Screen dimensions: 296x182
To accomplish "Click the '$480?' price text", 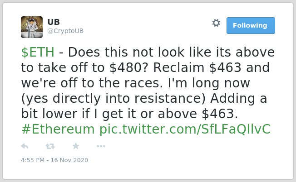I will (129, 67).
